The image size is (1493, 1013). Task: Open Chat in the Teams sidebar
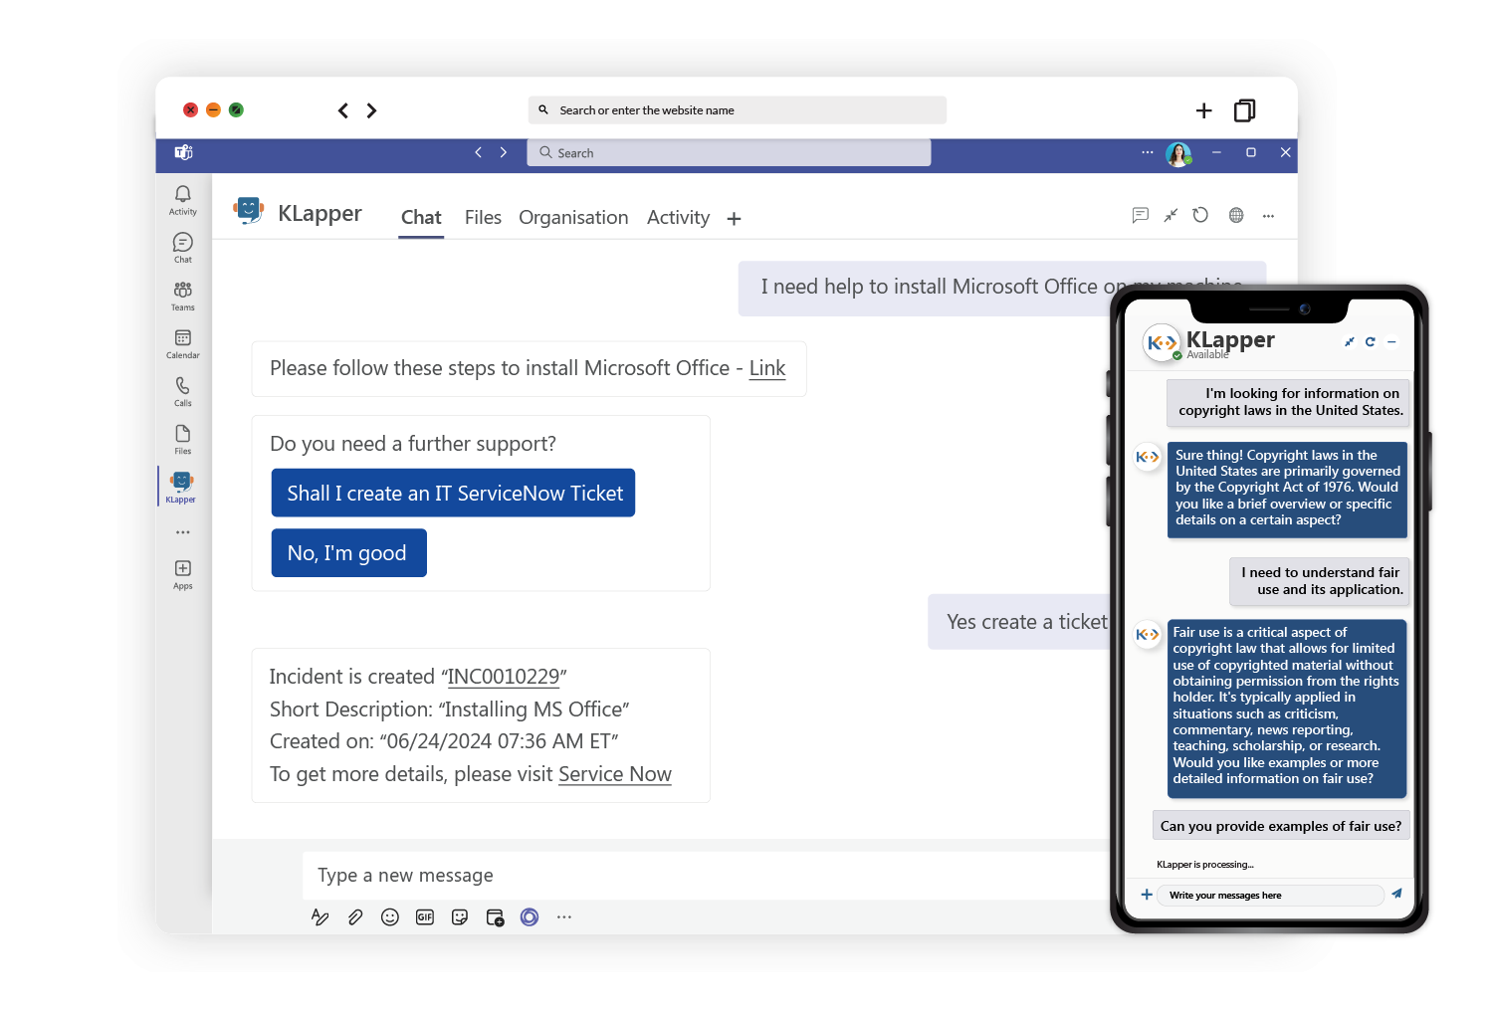pos(183,248)
